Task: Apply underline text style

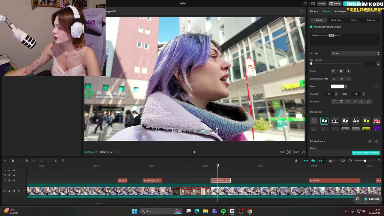Action: click(341, 71)
